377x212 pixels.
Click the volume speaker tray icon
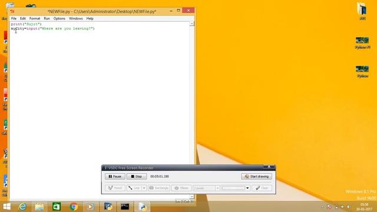(x=348, y=207)
